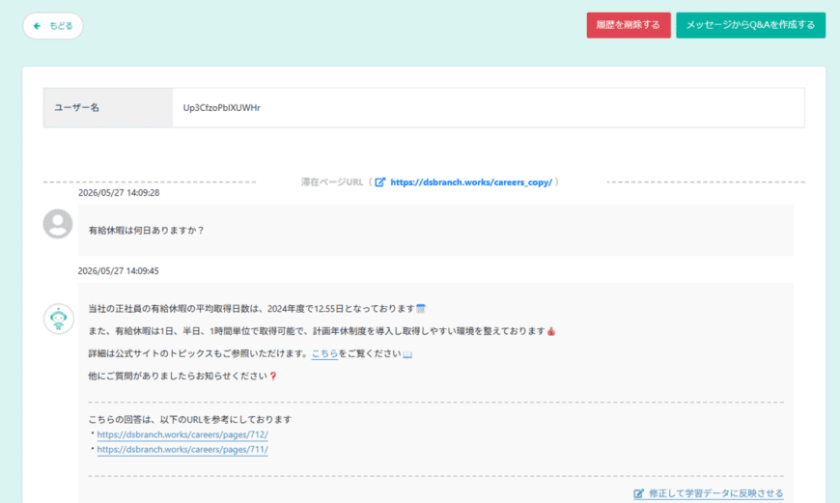840x503 pixels.
Task: Open the dsbranch.works/careers_copy/ link
Action: pos(471,182)
